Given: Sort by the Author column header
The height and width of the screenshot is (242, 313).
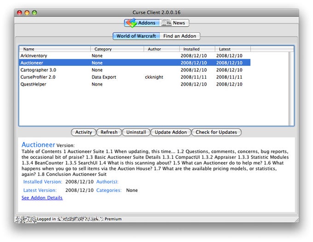Looking at the screenshot, I should (x=162, y=49).
